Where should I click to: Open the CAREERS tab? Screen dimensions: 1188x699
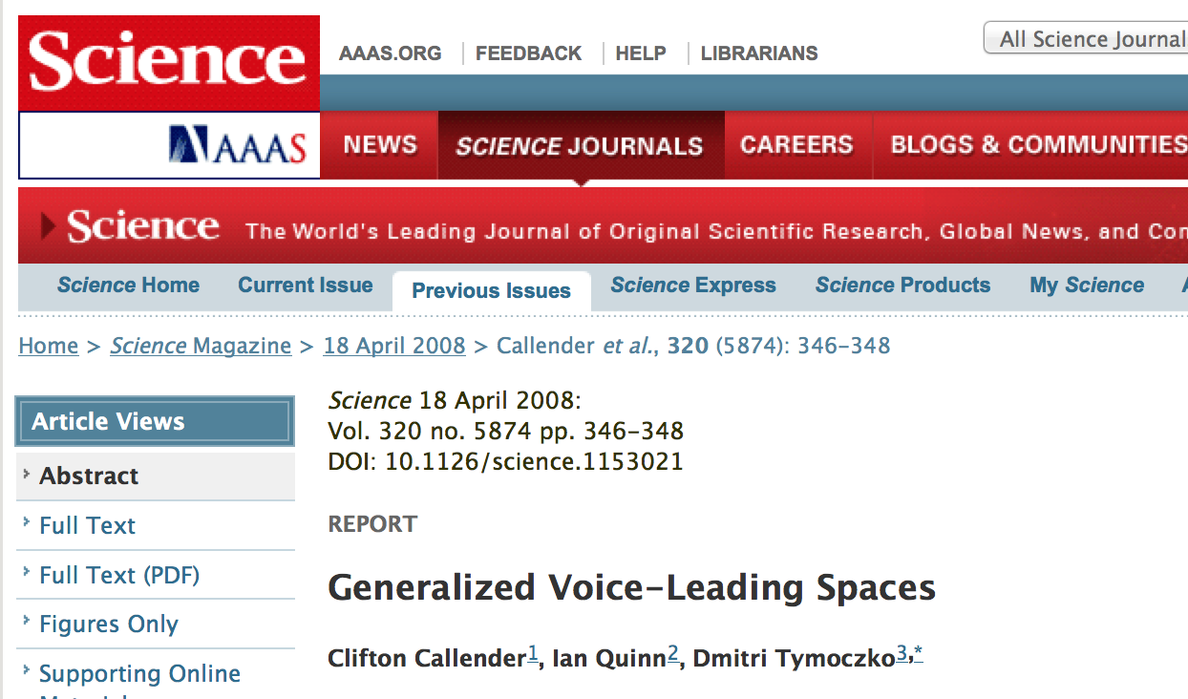click(796, 145)
